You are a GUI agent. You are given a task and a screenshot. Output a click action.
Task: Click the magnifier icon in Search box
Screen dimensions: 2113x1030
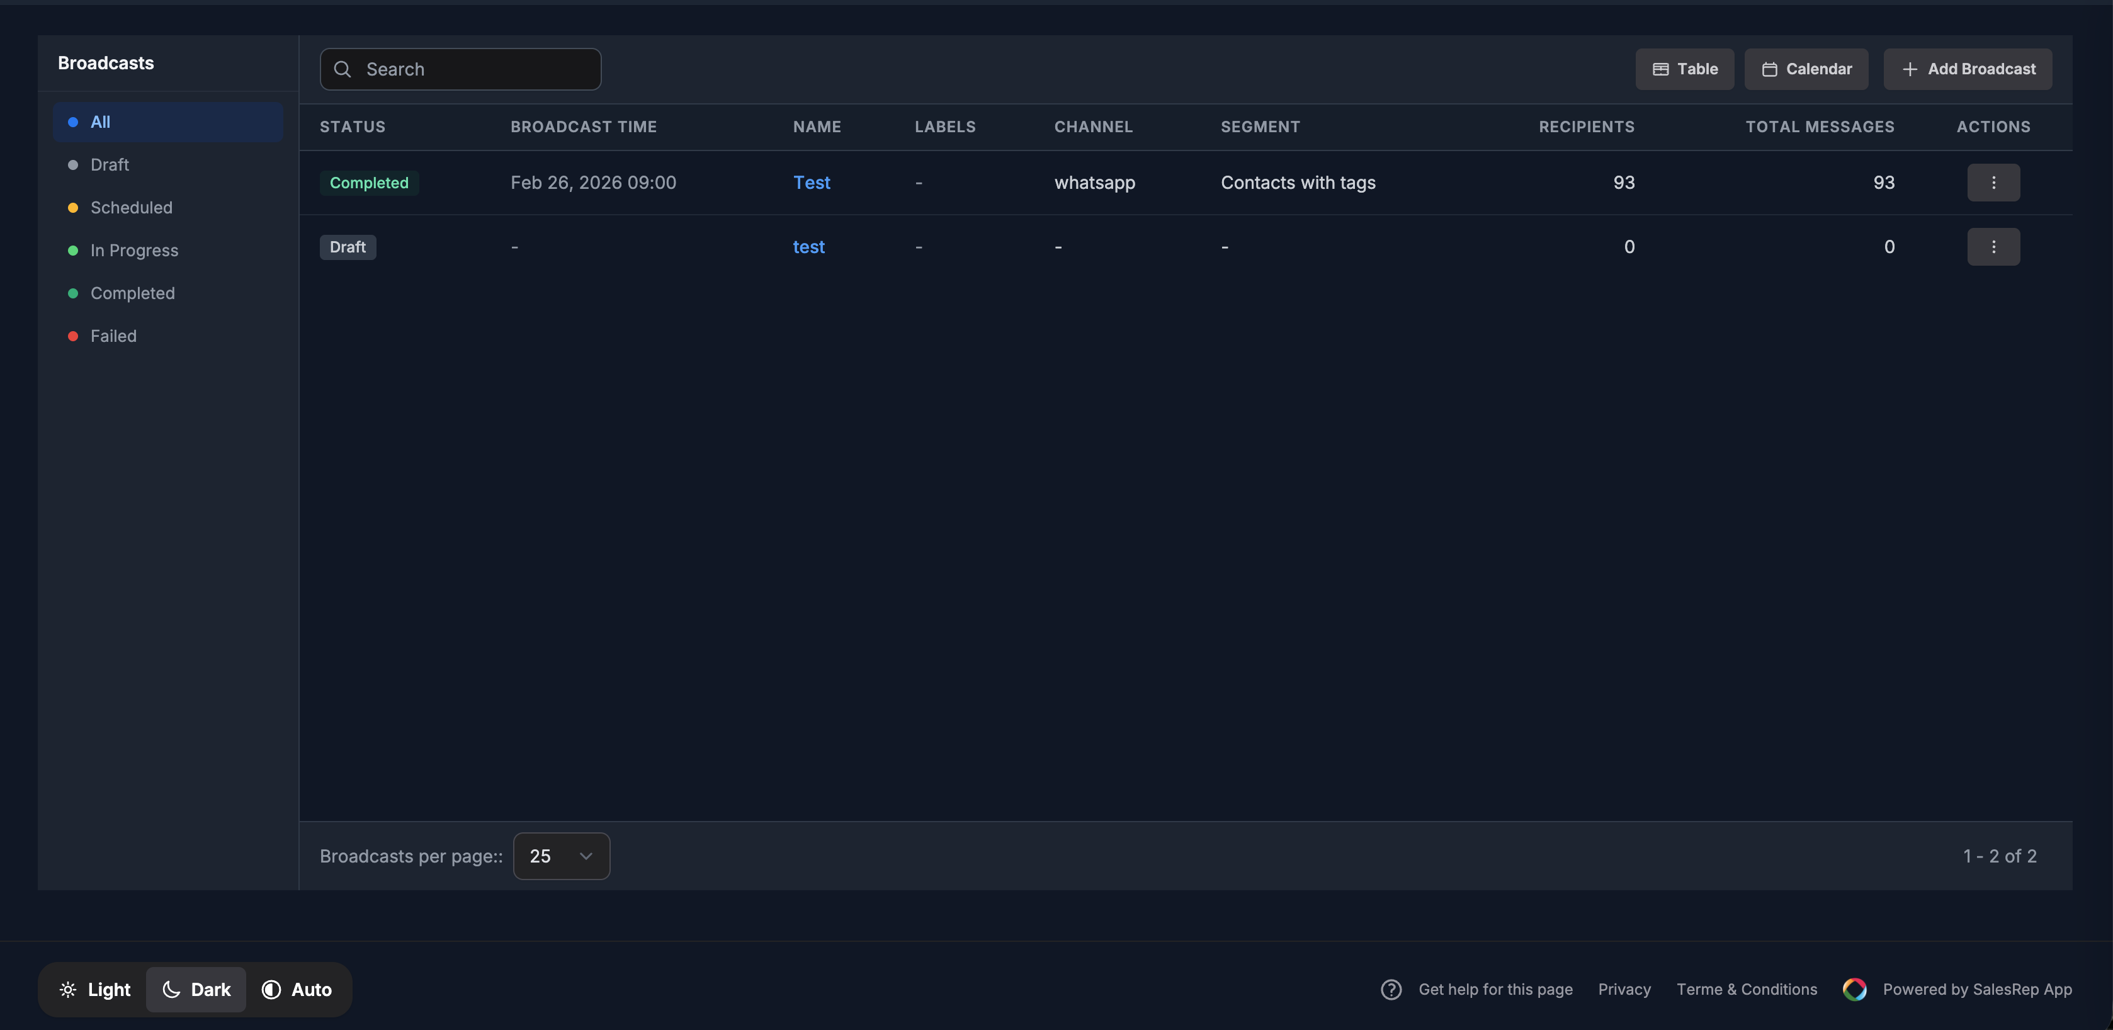click(343, 70)
